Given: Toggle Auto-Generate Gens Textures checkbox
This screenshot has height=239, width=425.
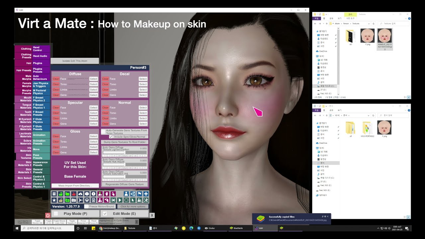Looking at the screenshot, I should (x=103, y=132).
